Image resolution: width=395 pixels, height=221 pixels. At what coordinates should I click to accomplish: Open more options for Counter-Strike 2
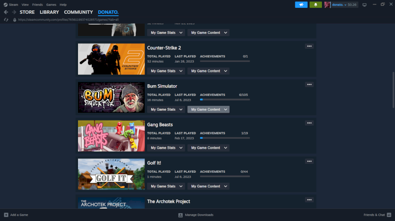310,46
